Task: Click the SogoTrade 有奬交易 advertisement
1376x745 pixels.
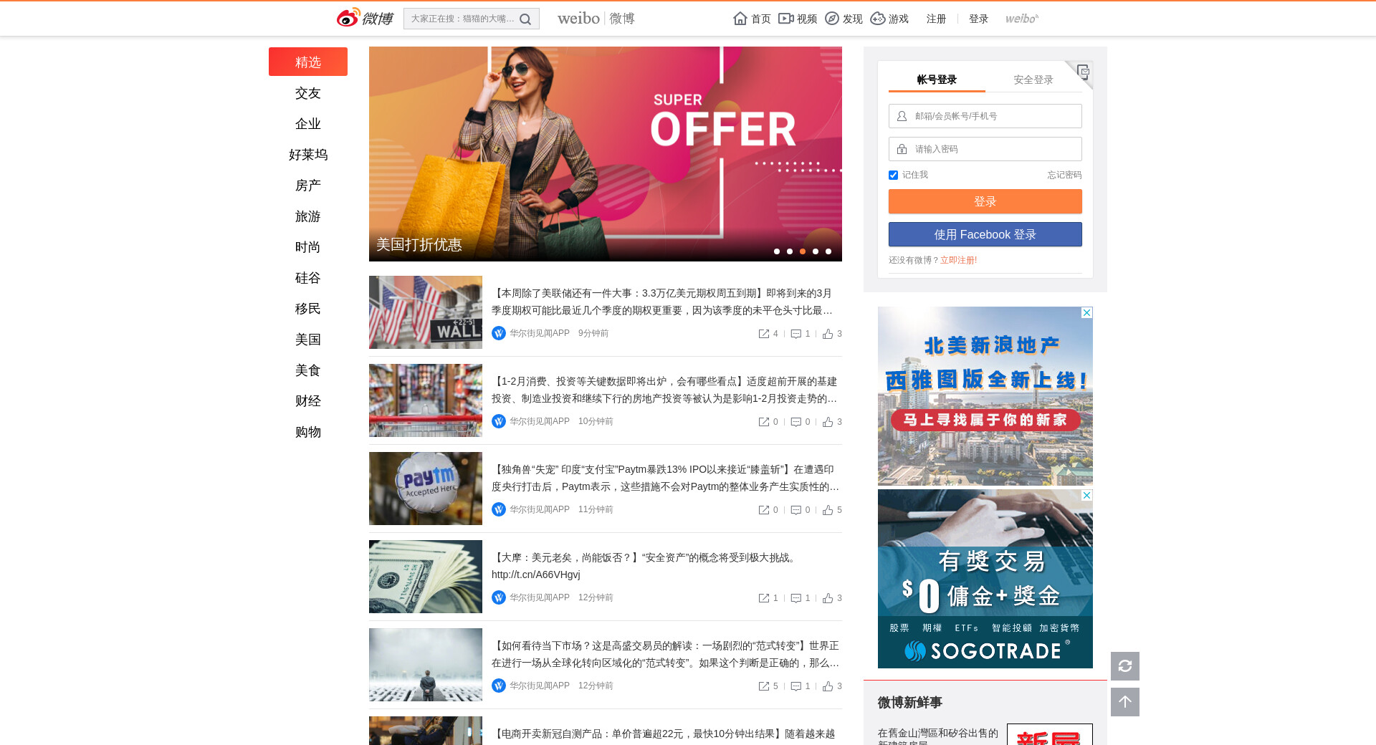Action: pos(985,579)
